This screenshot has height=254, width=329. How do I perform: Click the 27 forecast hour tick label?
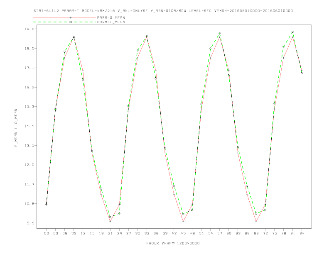128,233
